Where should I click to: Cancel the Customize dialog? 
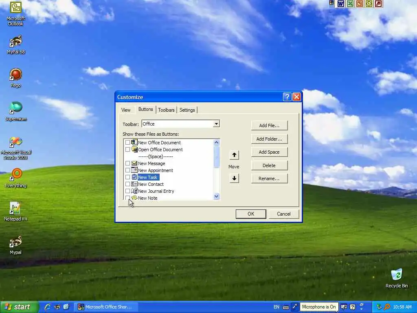tap(284, 214)
